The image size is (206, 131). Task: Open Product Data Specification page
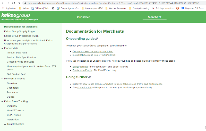[21, 57]
